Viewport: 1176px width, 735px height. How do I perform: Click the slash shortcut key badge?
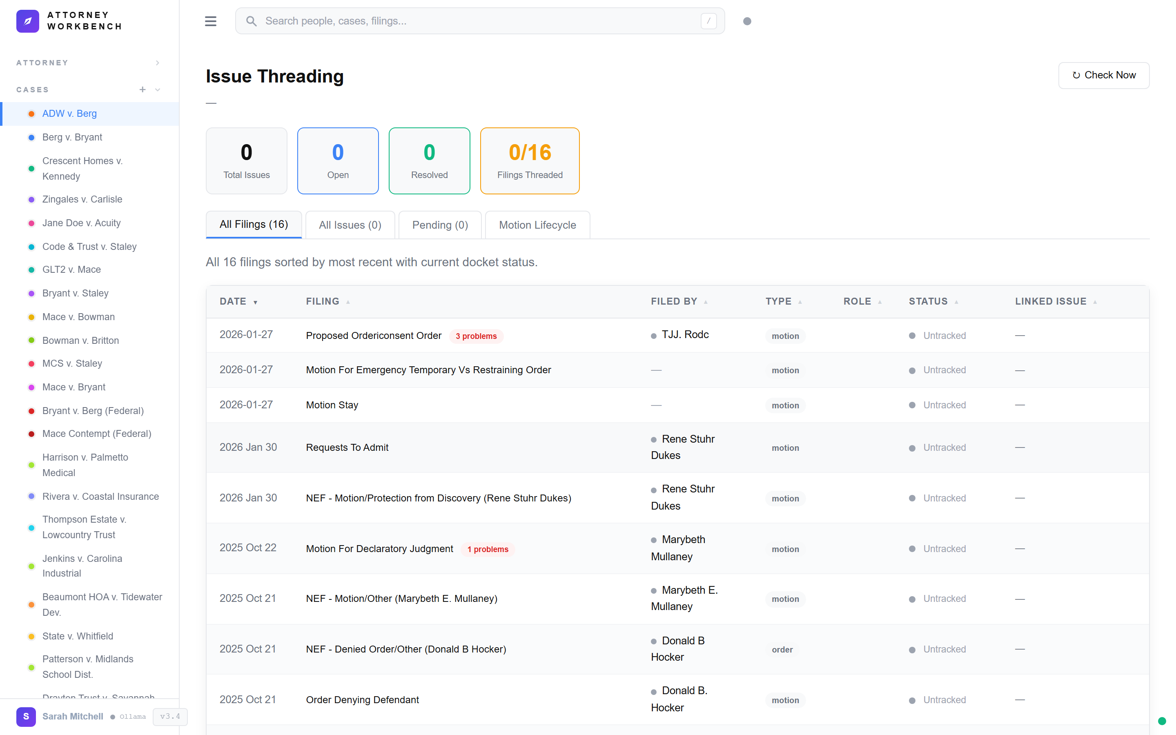708,21
